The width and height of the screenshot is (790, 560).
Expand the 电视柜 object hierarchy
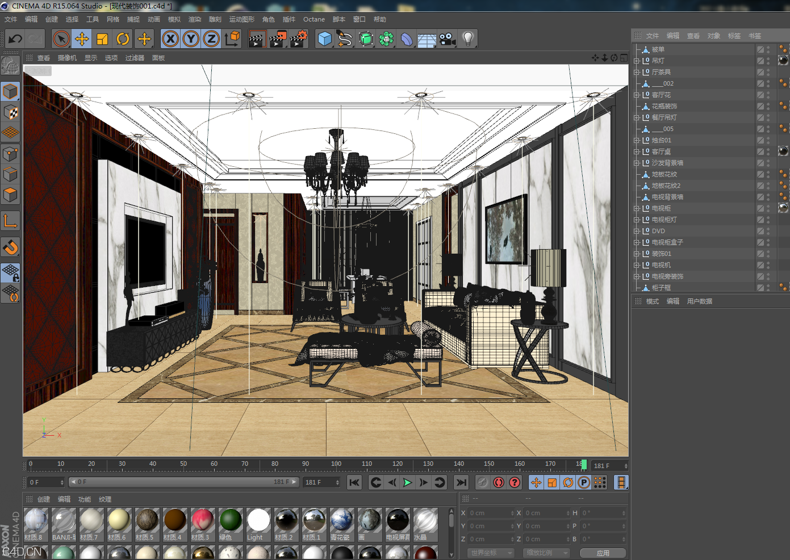pyautogui.click(x=637, y=208)
